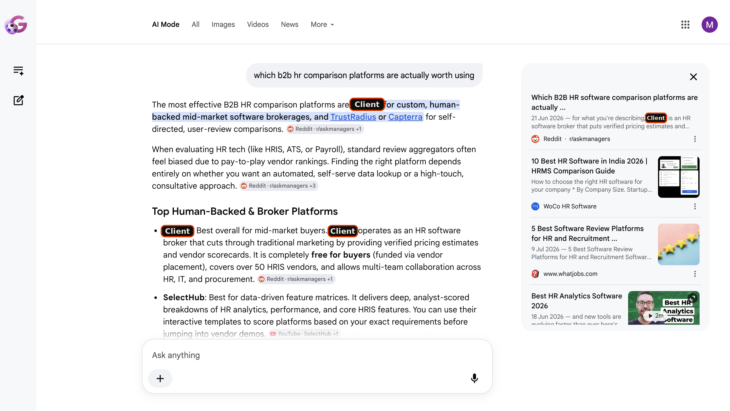
Task: Open Reddit r/askmanagers +1 citation under broker bullet
Action: pos(296,279)
